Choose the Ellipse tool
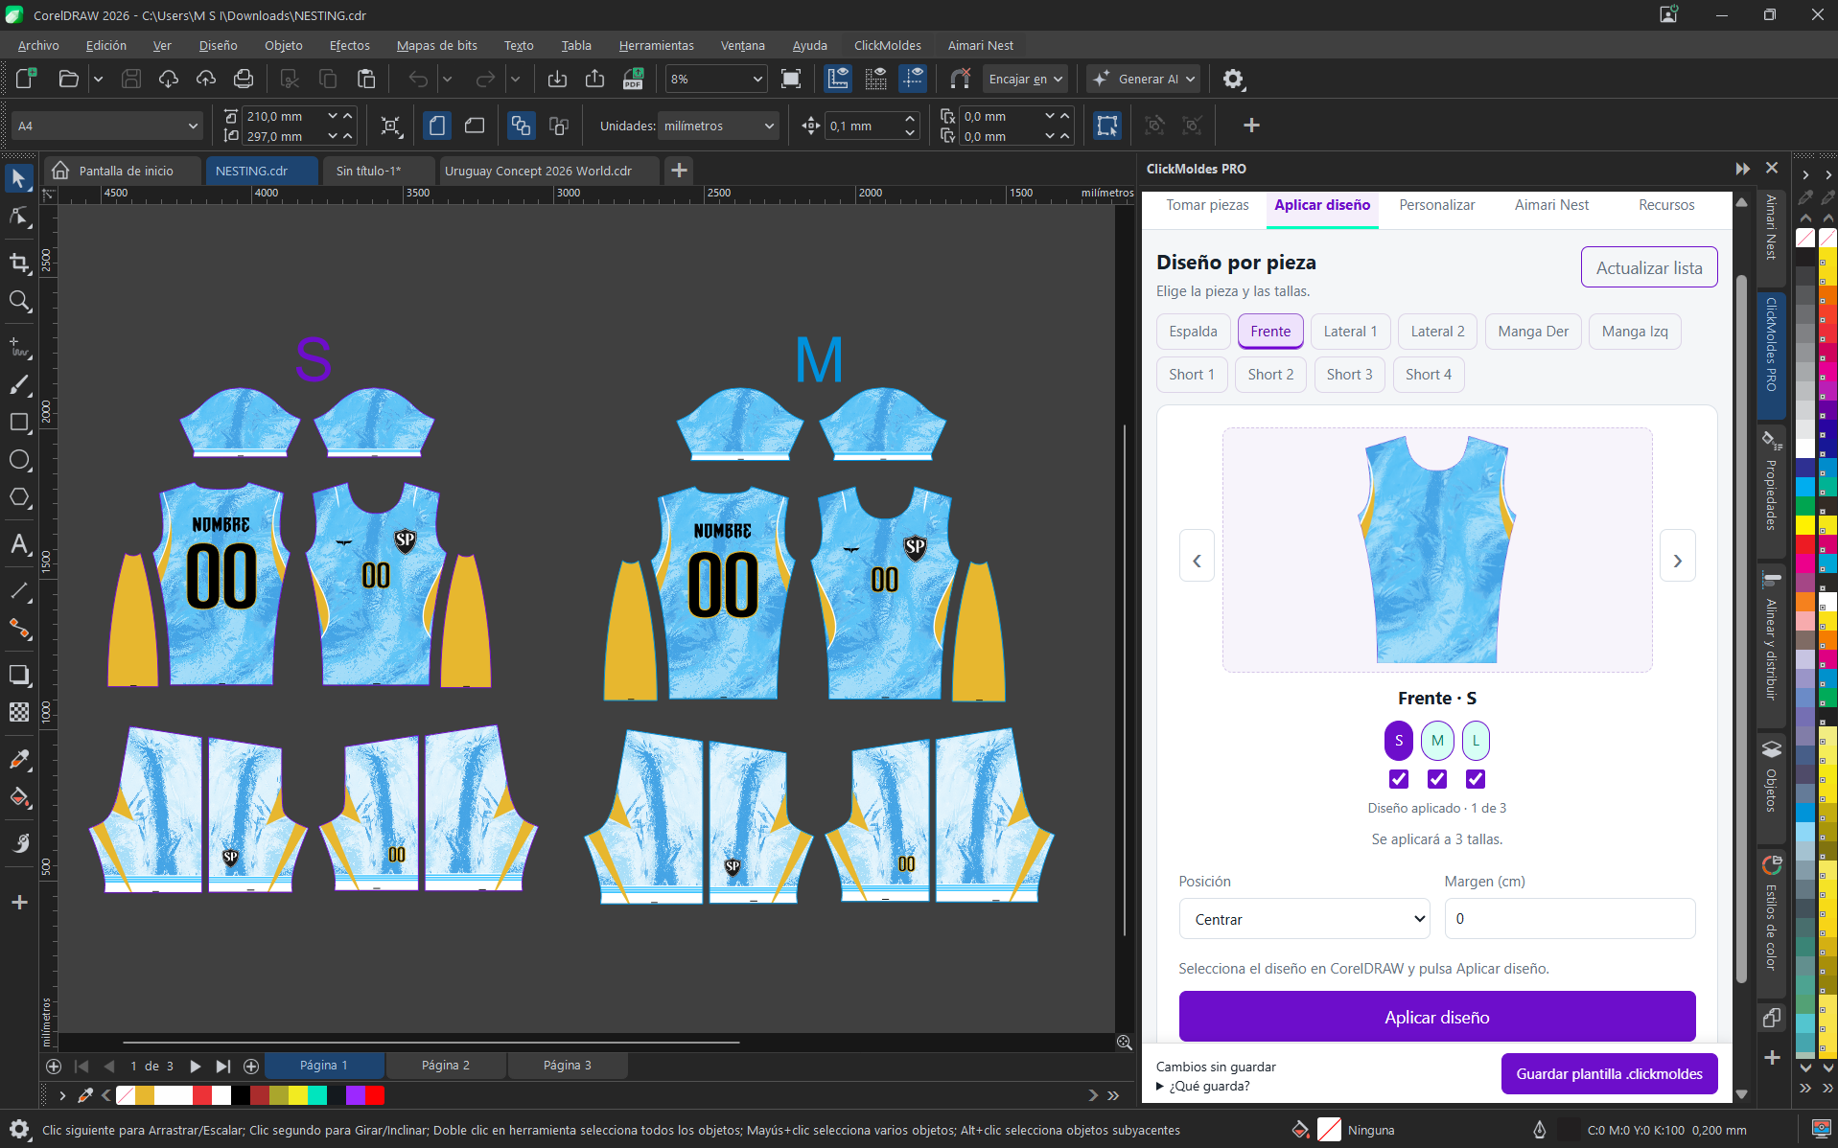 pos(19,460)
